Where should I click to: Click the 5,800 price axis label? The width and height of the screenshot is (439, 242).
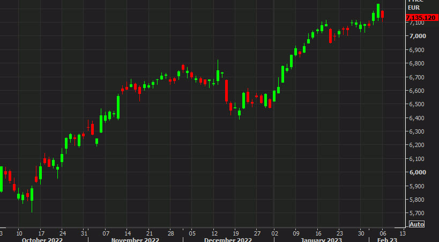(416, 200)
